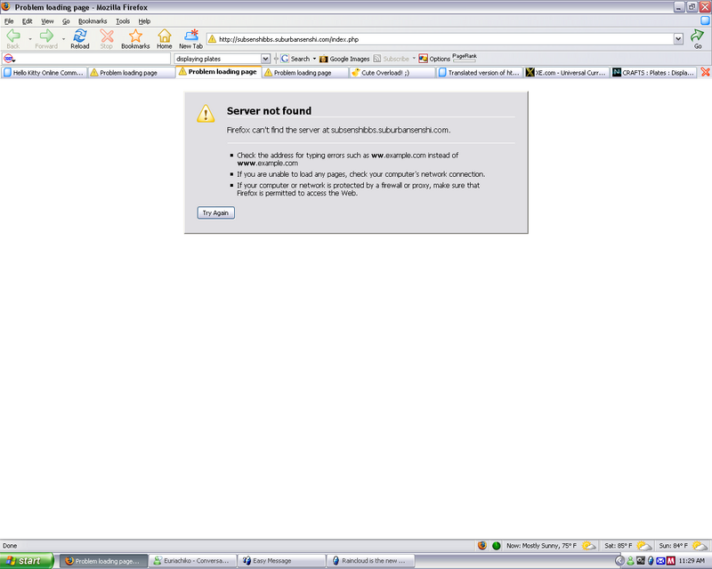Screen dimensions: 712x569
Task: Open the Bookmarks star icon
Action: 135,39
